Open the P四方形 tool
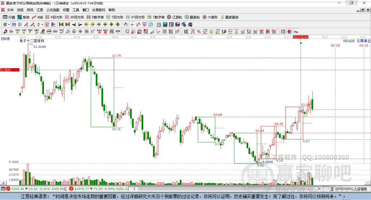Screen dimensions: 371x200 tap(54, 17)
